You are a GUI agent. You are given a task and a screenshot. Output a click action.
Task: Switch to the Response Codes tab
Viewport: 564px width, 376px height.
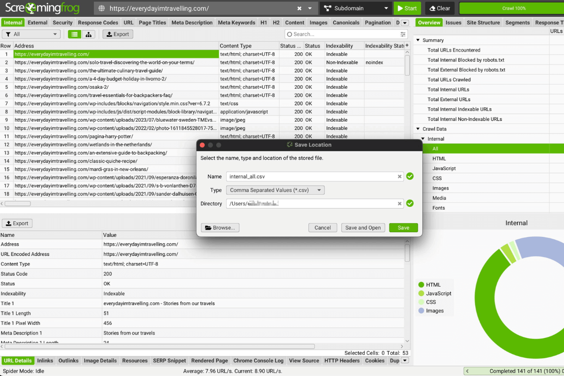click(x=98, y=23)
